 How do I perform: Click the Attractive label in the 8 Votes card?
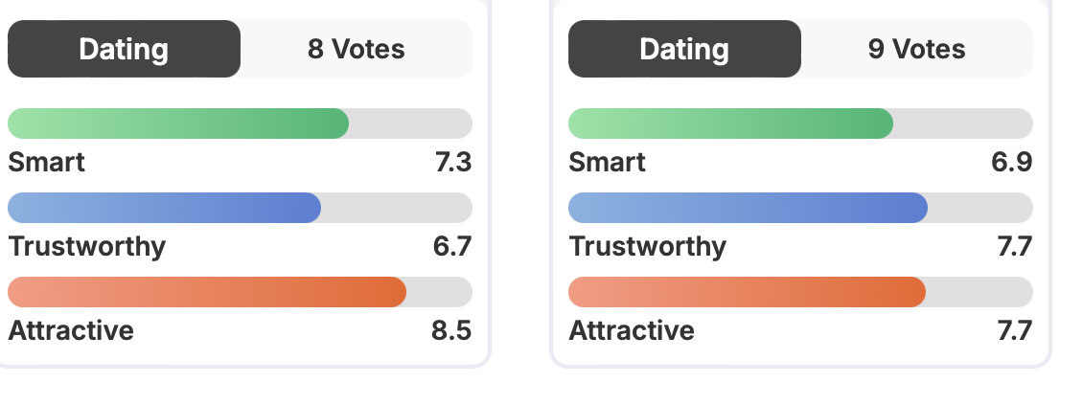click(71, 331)
